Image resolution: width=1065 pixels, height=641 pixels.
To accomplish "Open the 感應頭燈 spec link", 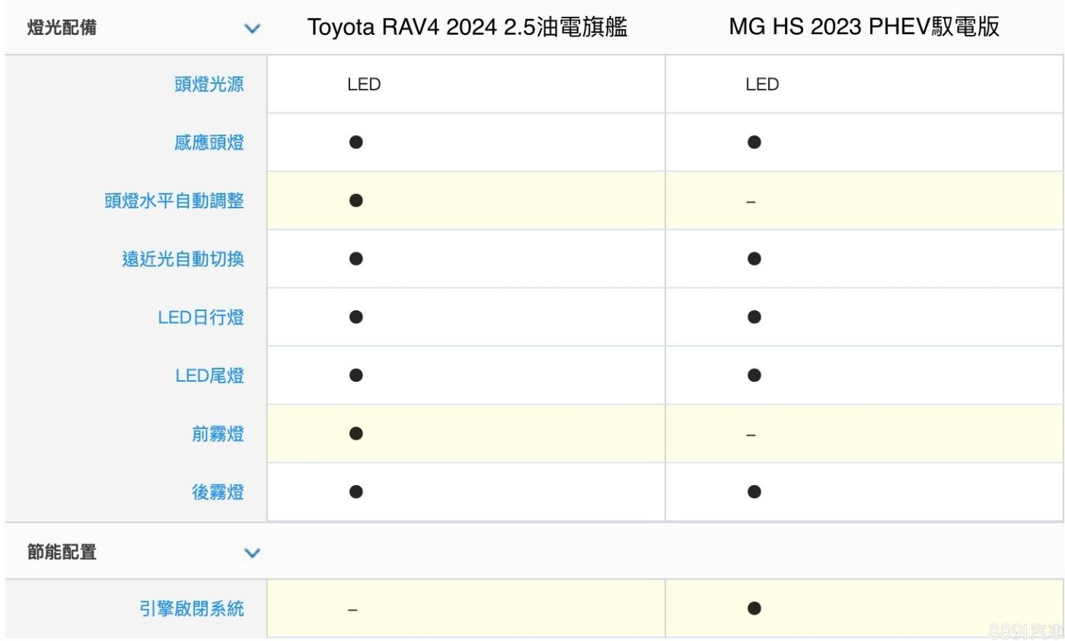I will [x=209, y=143].
